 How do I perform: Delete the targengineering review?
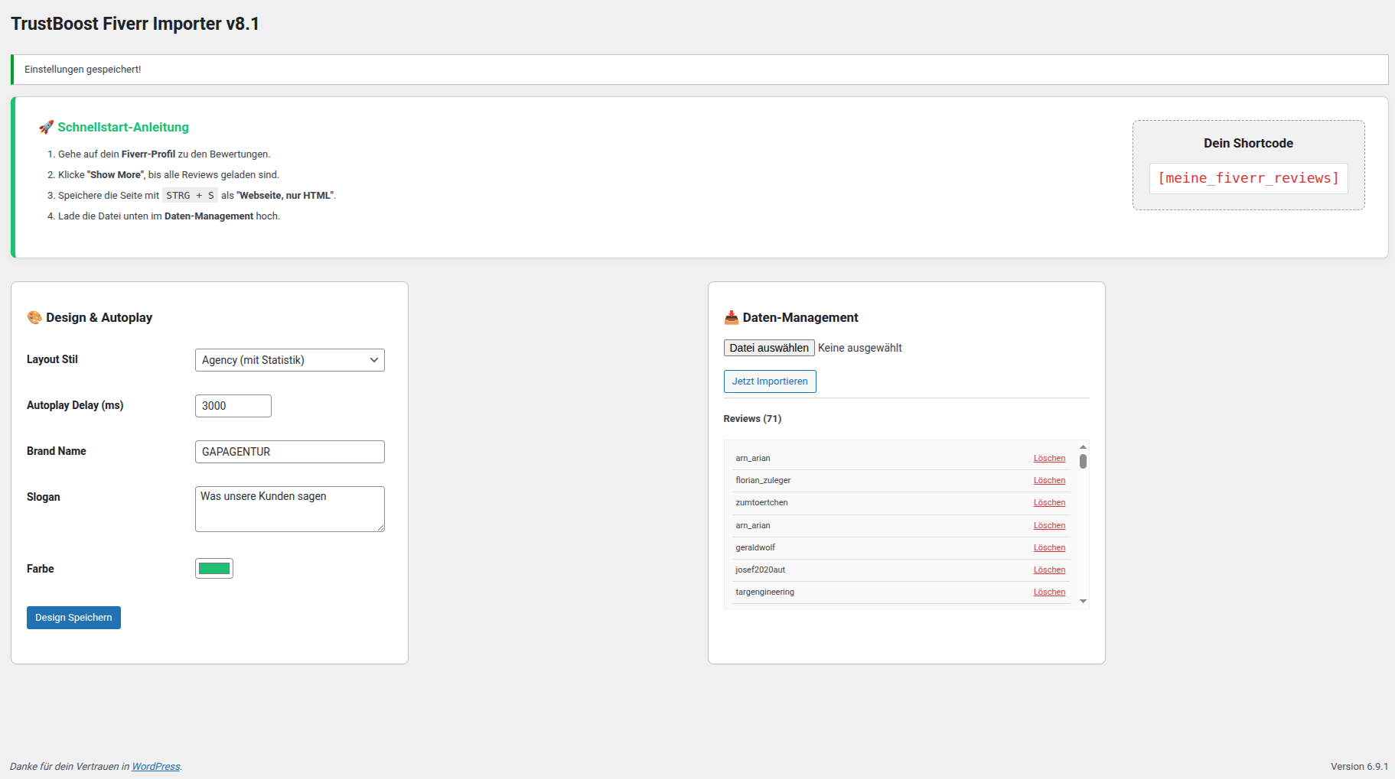point(1049,592)
